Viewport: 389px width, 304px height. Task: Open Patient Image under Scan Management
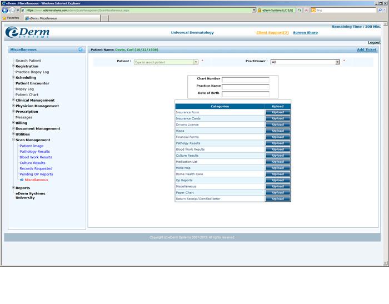tap(32, 146)
